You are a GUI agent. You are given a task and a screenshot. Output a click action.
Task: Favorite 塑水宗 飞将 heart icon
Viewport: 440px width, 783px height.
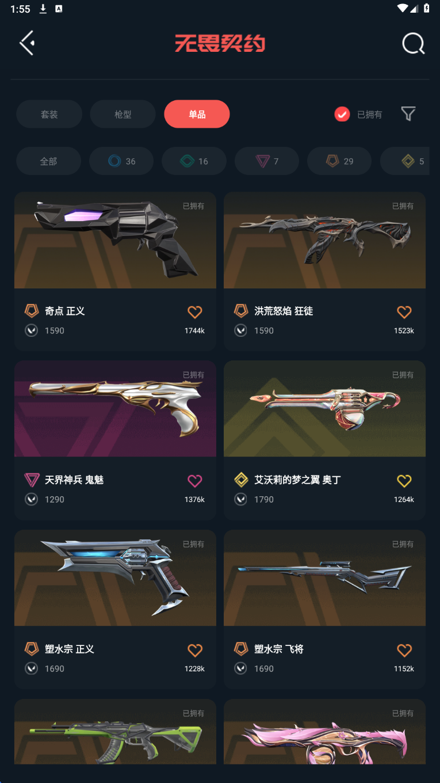(x=404, y=650)
